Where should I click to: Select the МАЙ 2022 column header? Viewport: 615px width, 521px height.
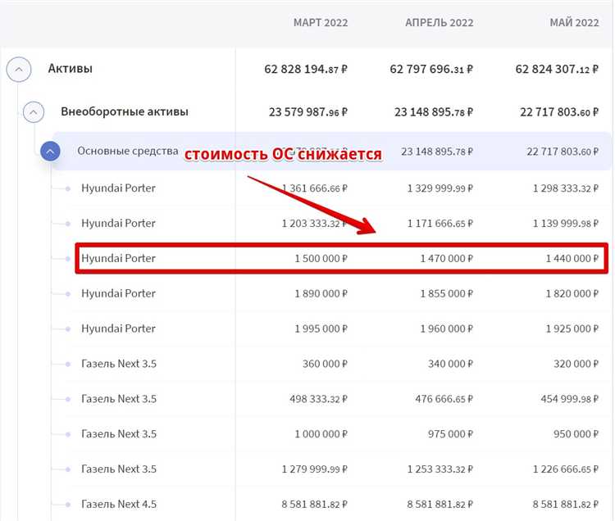pyautogui.click(x=574, y=23)
